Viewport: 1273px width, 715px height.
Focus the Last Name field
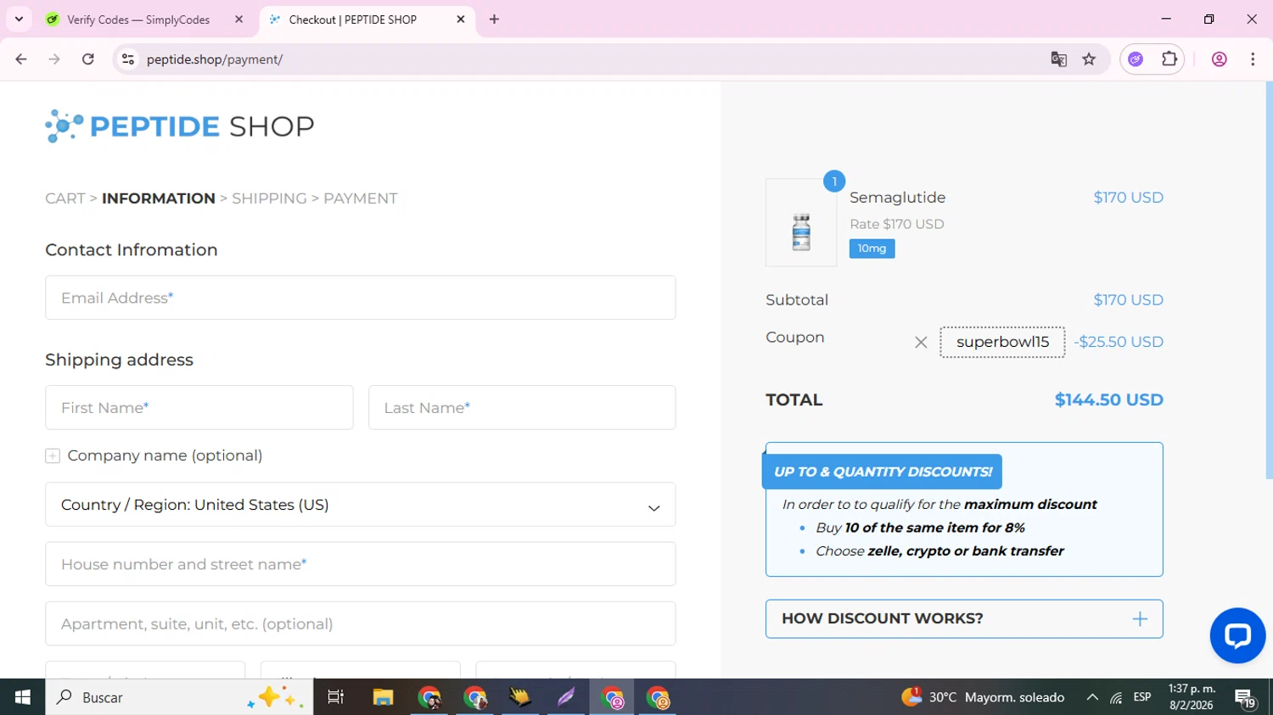point(522,408)
